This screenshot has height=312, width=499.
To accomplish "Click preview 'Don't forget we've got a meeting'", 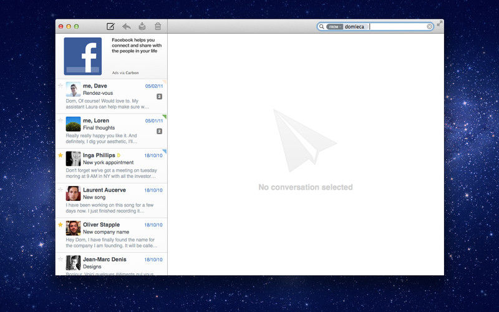I will [112, 173].
